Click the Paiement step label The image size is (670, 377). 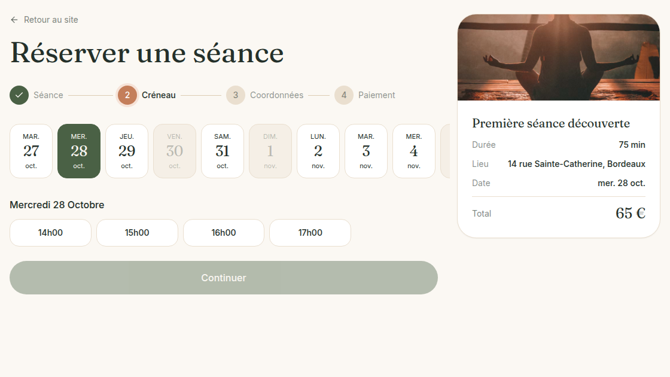click(x=376, y=95)
